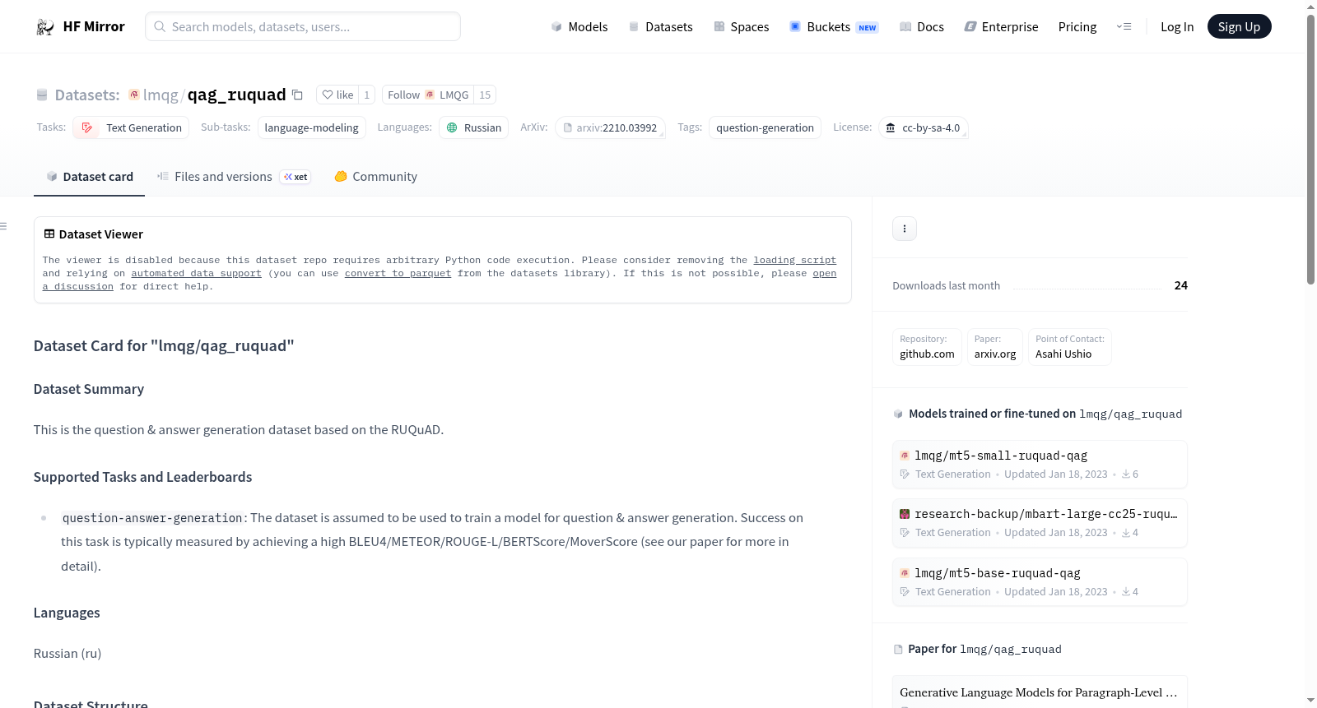The image size is (1317, 708).
Task: Click the Text Generation task icon
Action: click(87, 127)
